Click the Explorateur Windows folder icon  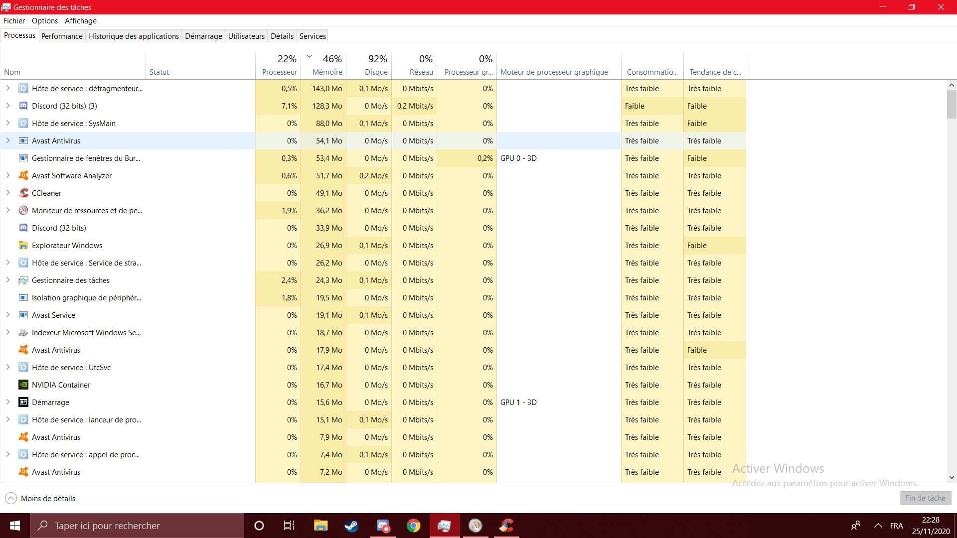[23, 246]
